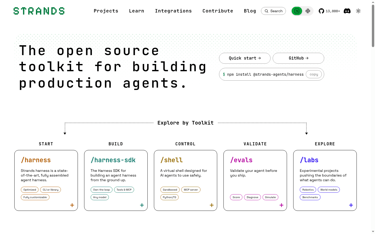This screenshot has width=375, height=234.
Task: Click the Any model tag
Action: 100,197
